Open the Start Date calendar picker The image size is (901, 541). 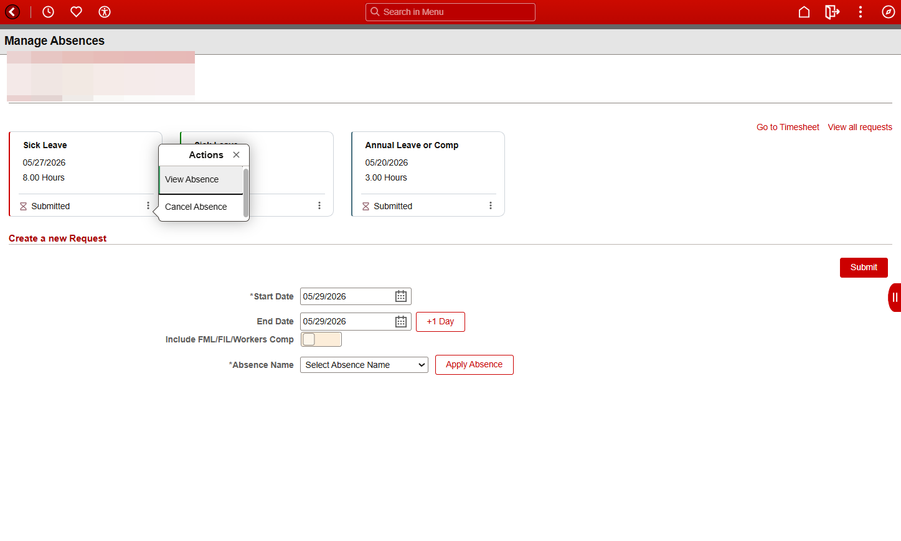click(401, 296)
